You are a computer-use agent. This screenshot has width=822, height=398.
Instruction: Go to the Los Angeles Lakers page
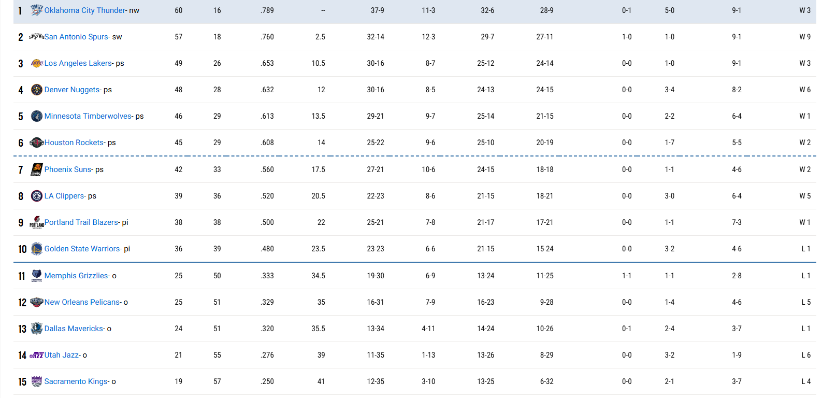pos(78,63)
